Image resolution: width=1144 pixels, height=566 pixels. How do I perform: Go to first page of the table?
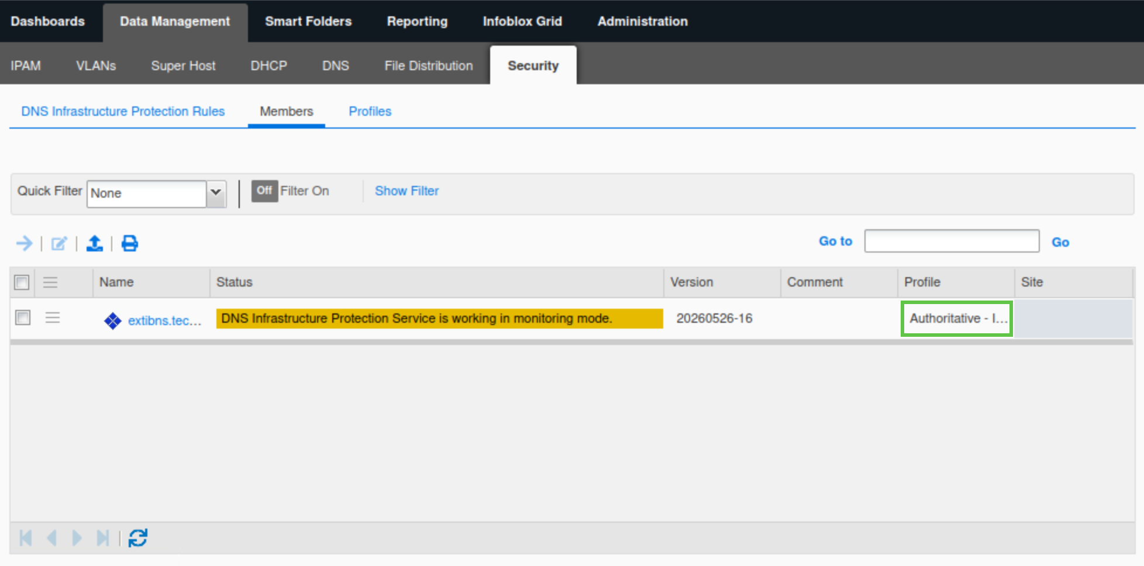point(26,537)
